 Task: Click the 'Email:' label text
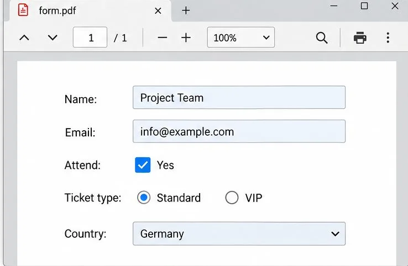[80, 132]
